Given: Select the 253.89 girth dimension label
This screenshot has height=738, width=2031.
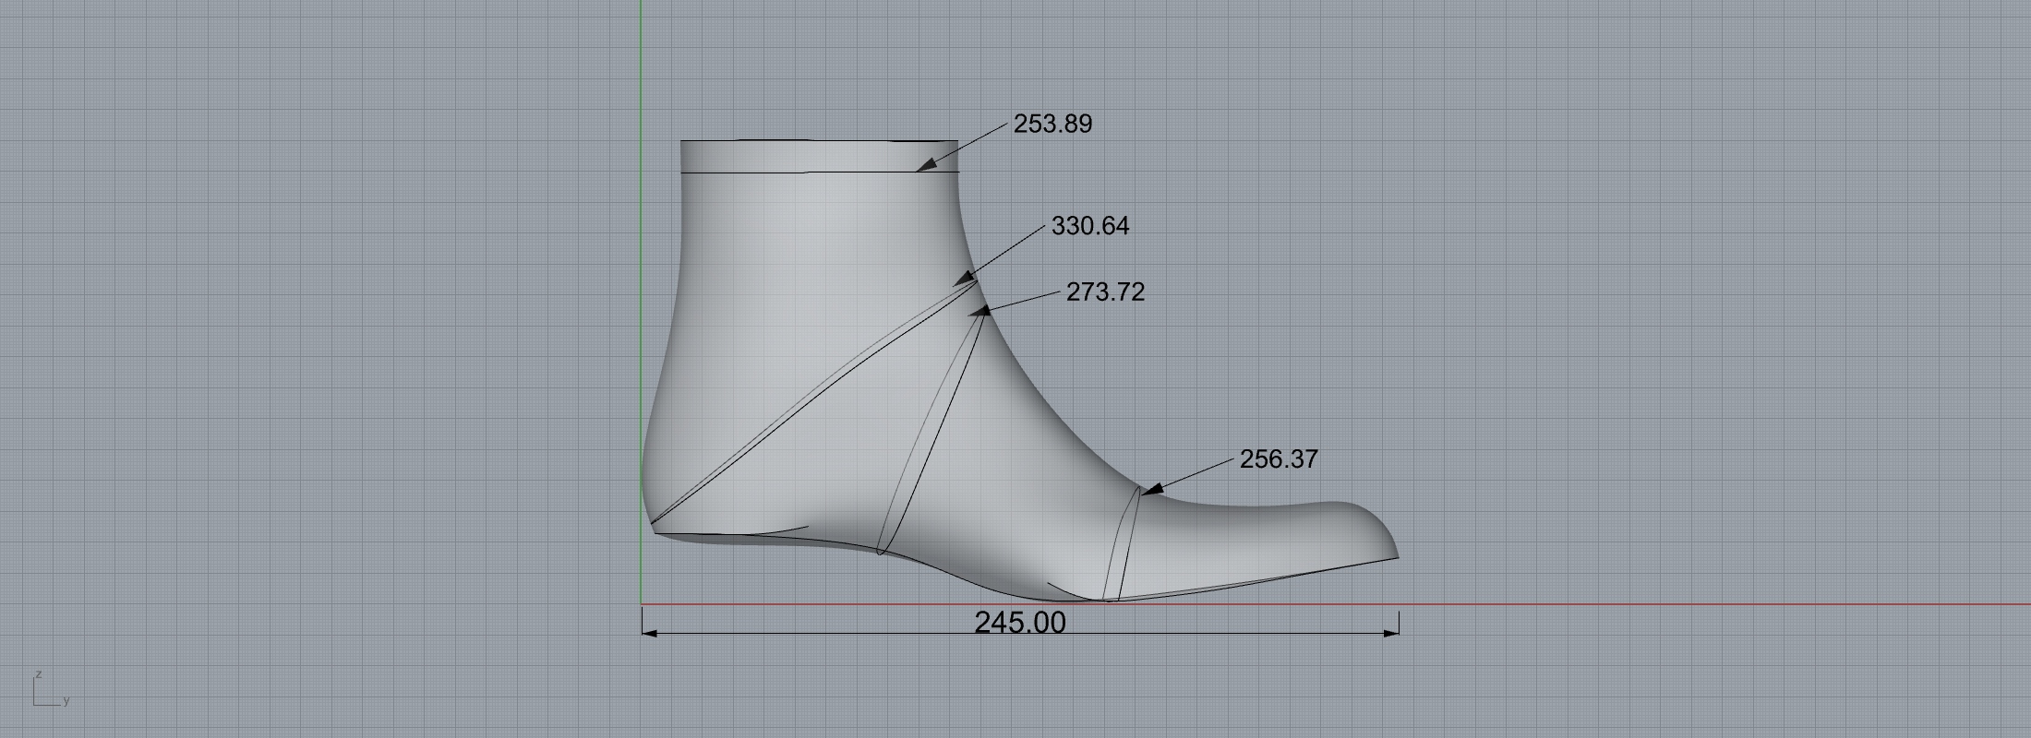Looking at the screenshot, I should click(x=1052, y=124).
